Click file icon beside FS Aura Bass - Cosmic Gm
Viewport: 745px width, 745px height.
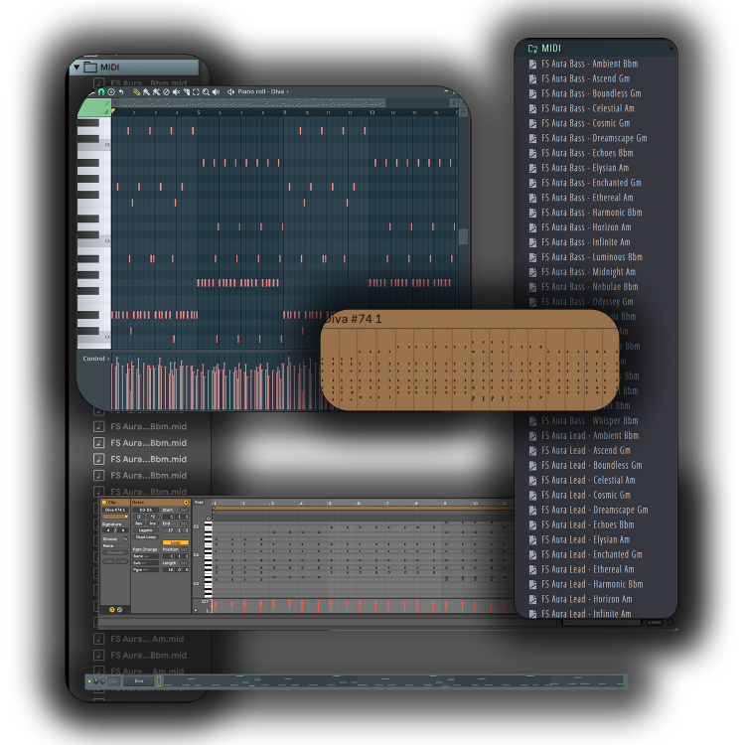(x=532, y=123)
